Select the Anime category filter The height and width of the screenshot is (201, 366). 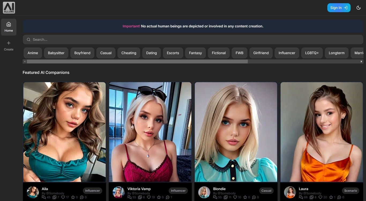point(32,53)
